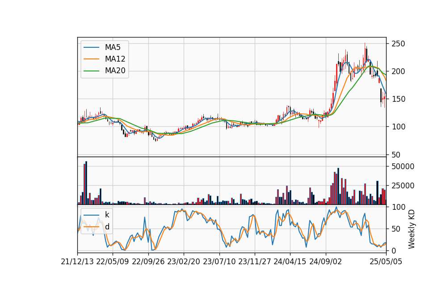Click the 50 price axis label
This screenshot has height=308, width=429.
click(396, 155)
